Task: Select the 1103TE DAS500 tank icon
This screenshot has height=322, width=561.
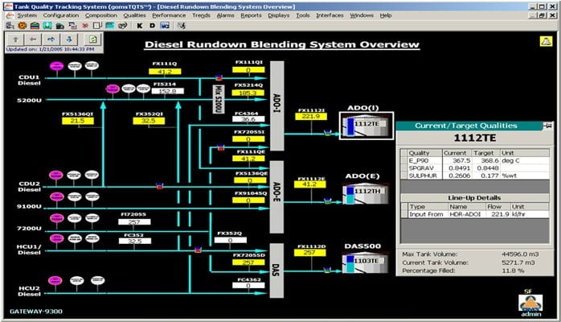Action: pyautogui.click(x=366, y=263)
